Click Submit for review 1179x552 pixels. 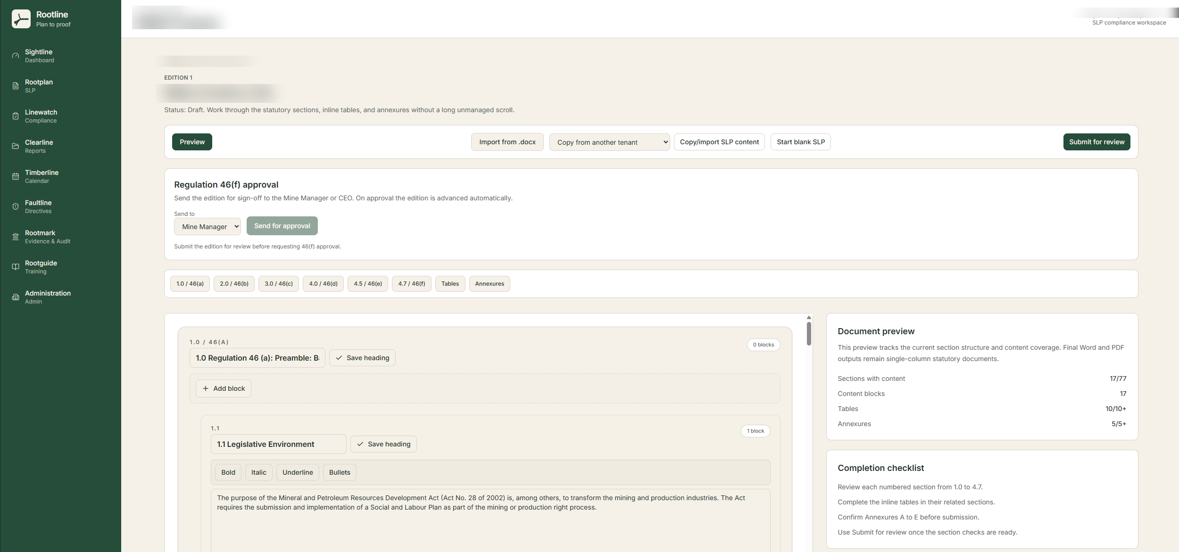(x=1096, y=142)
